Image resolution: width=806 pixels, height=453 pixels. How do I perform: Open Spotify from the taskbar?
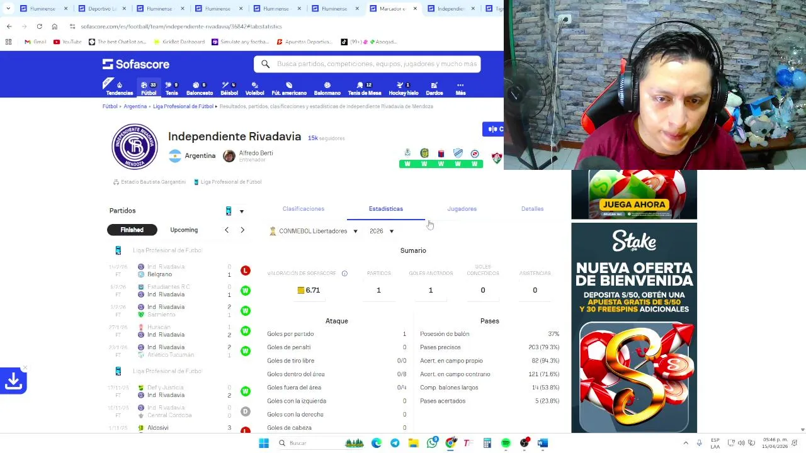pos(506,443)
